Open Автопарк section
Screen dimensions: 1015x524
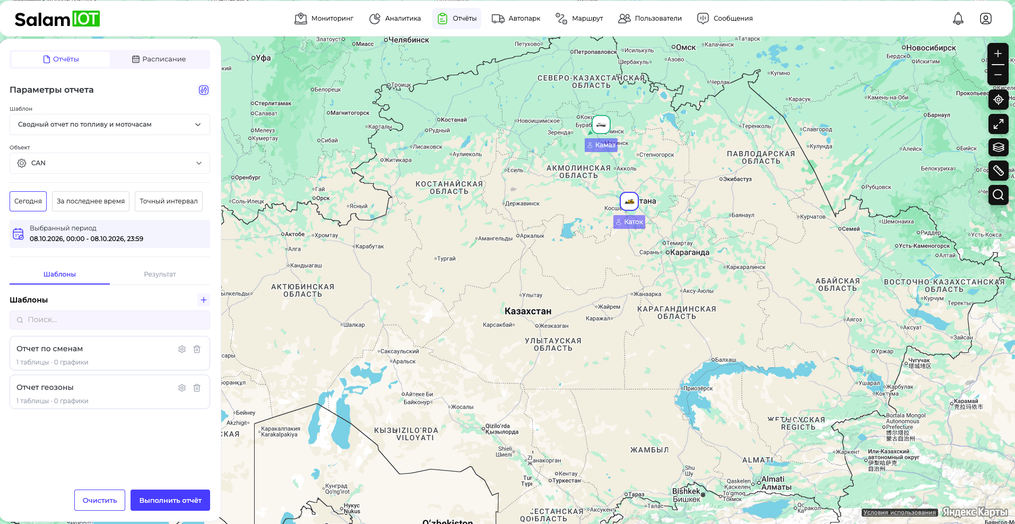[516, 19]
